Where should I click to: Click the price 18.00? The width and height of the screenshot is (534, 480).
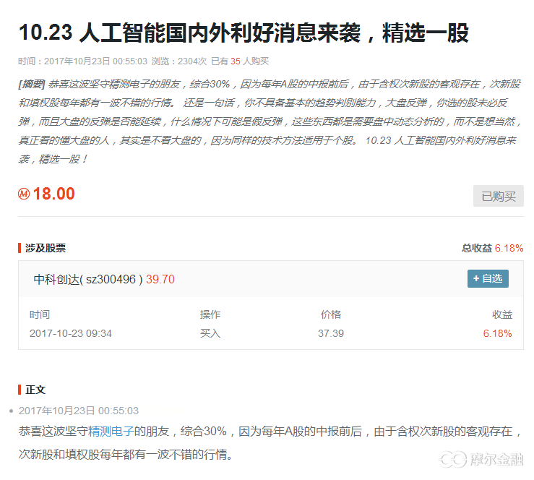[x=53, y=194]
